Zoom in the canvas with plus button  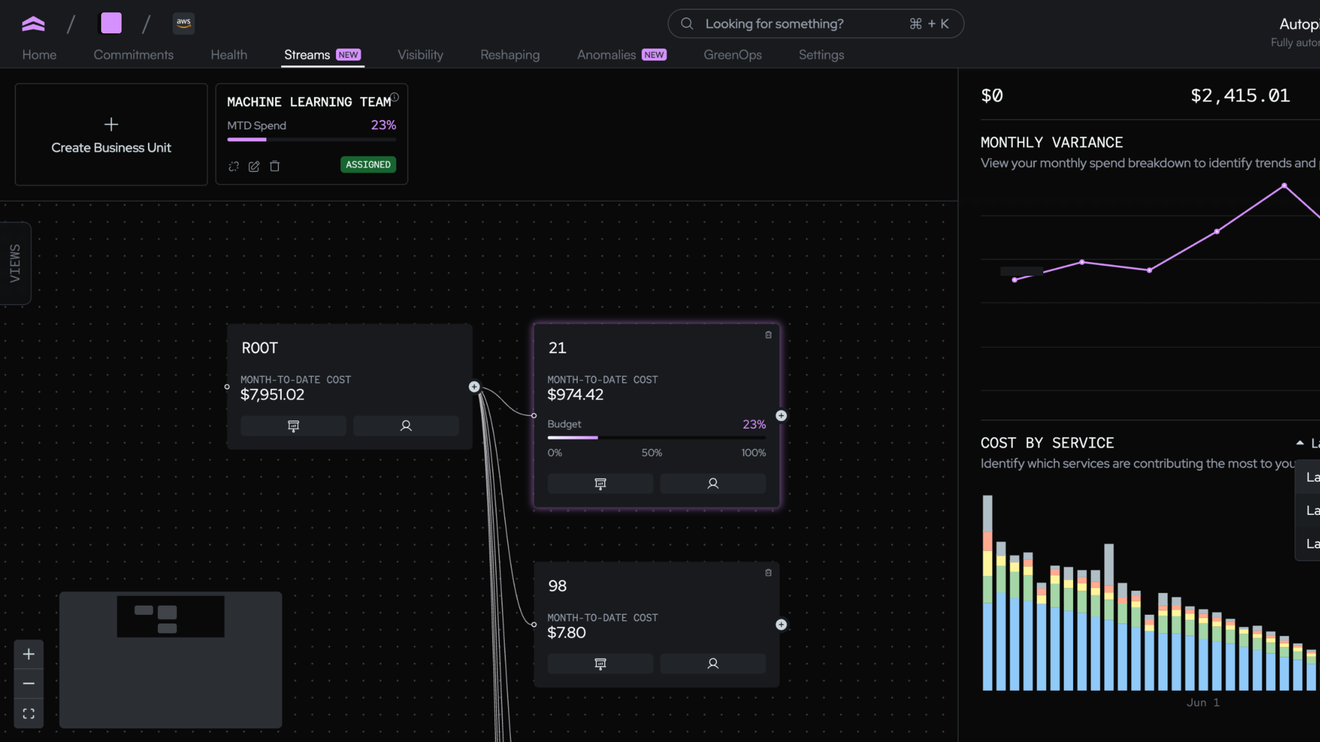click(x=29, y=654)
